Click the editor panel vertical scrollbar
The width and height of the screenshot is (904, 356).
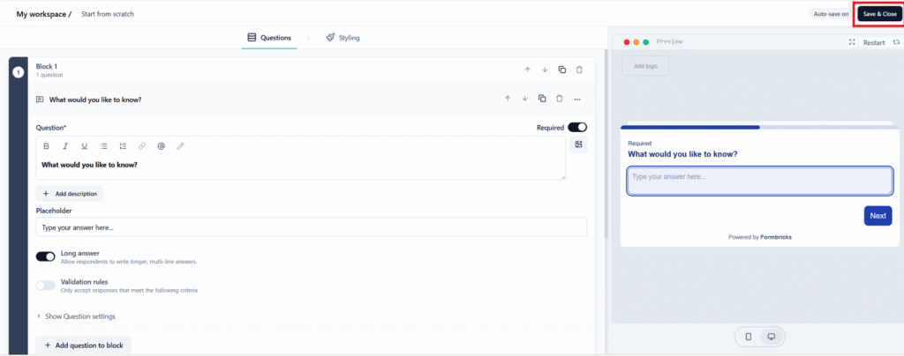606,144
